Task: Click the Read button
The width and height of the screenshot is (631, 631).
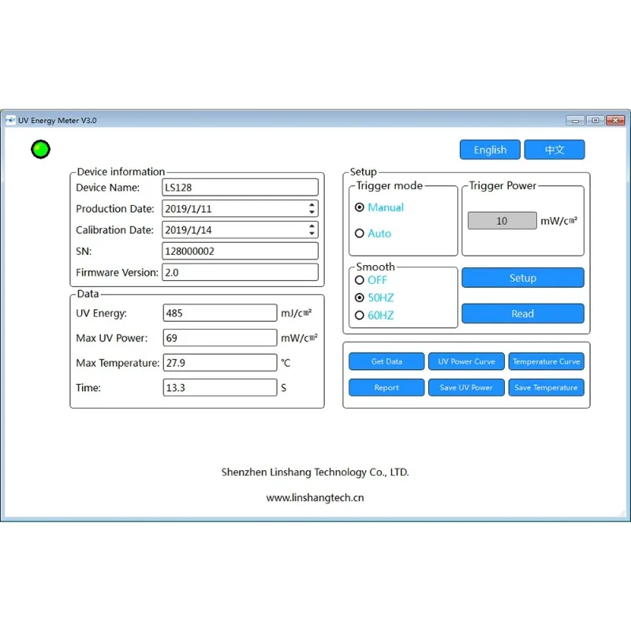Action: coord(523,313)
